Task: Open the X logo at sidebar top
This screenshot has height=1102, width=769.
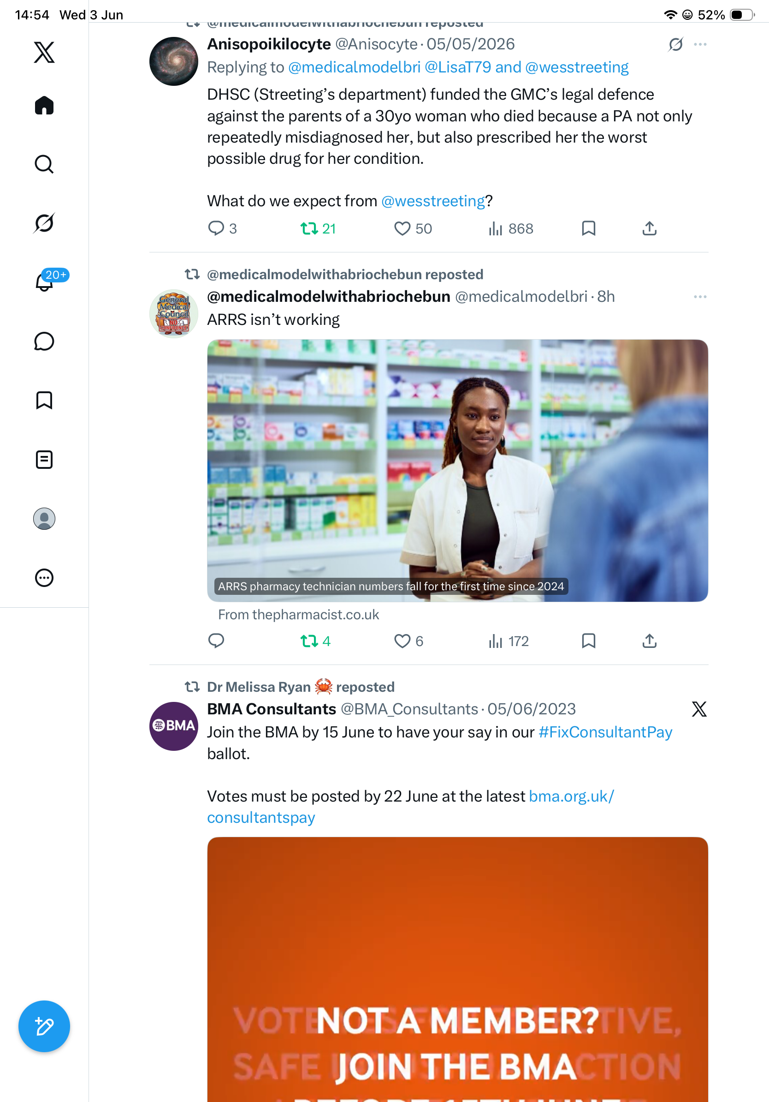Action: click(44, 52)
